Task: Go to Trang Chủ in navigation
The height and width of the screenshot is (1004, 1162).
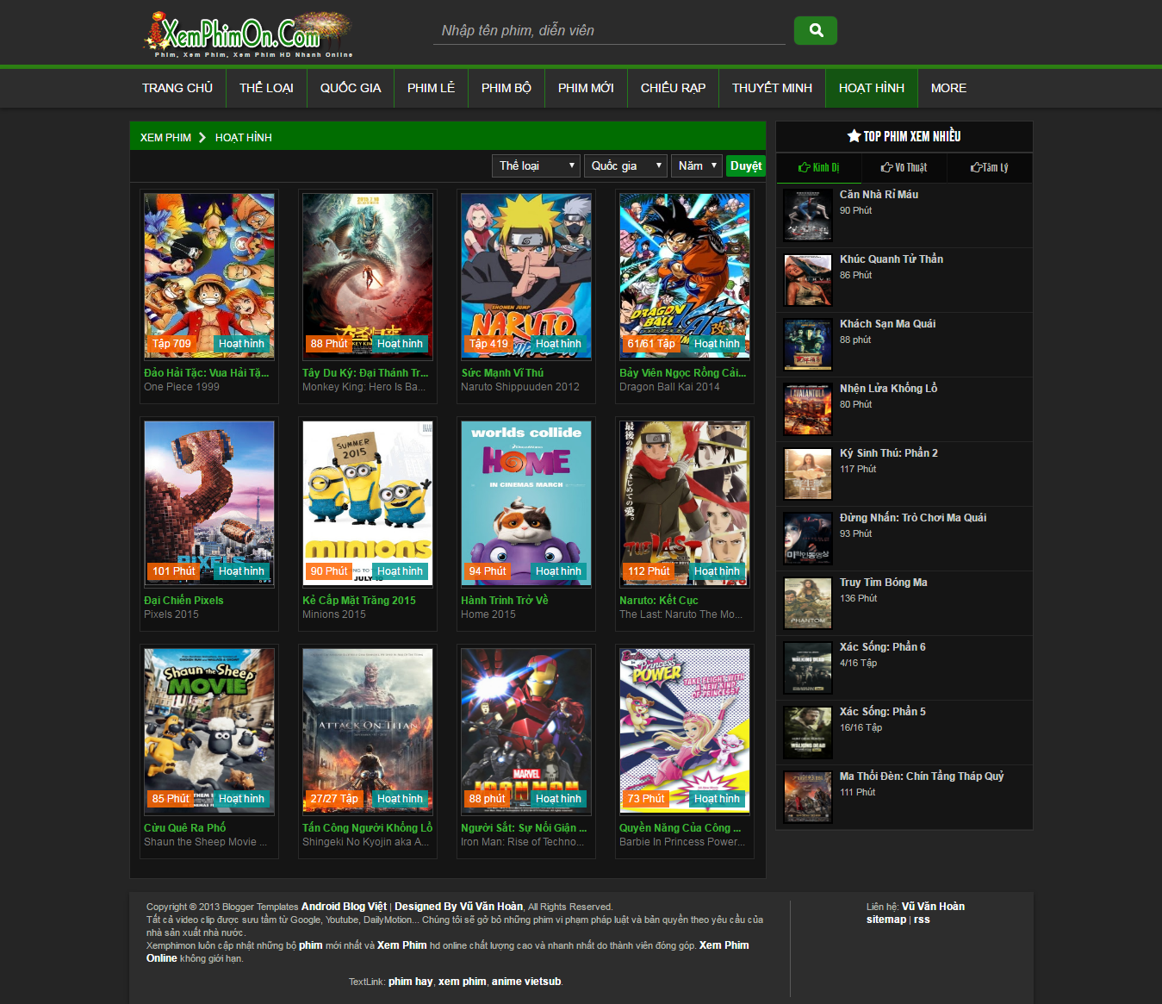Action: (x=177, y=88)
